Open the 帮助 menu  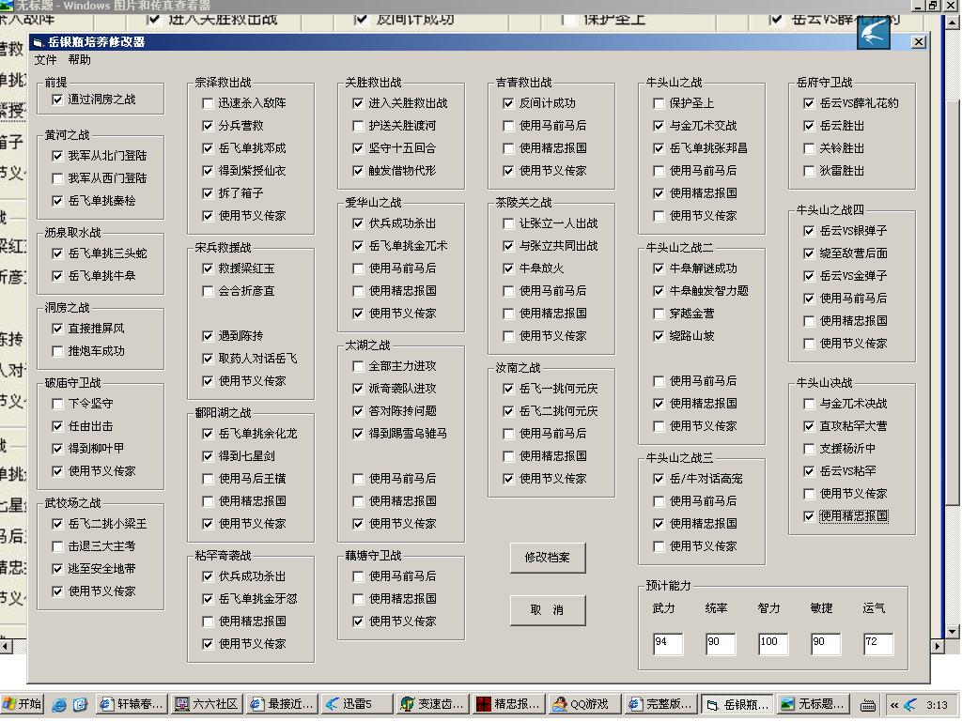(x=80, y=60)
